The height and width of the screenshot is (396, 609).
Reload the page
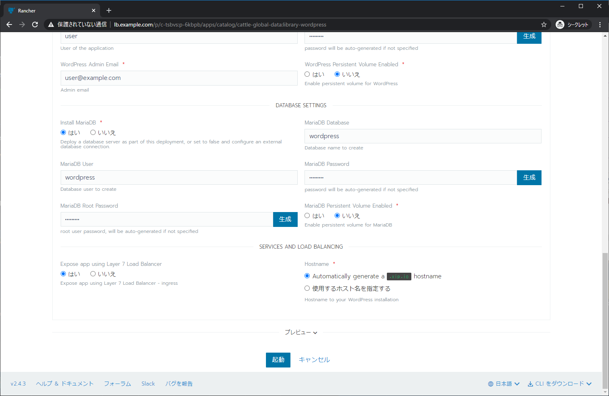pyautogui.click(x=35, y=24)
